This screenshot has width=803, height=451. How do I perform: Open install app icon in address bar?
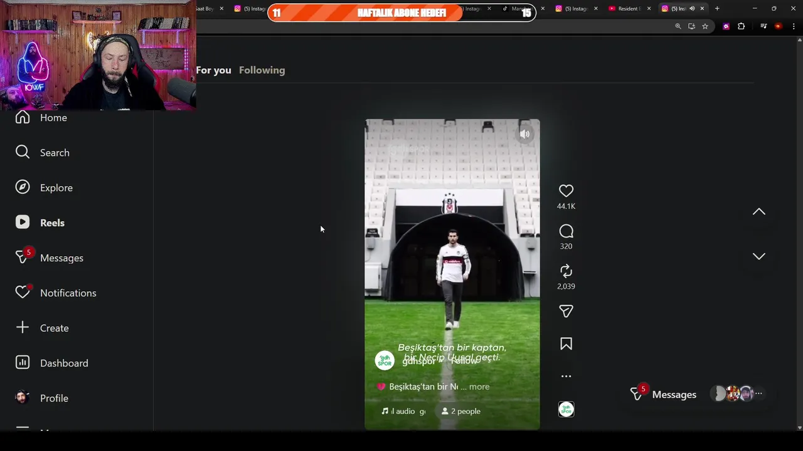pyautogui.click(x=691, y=26)
